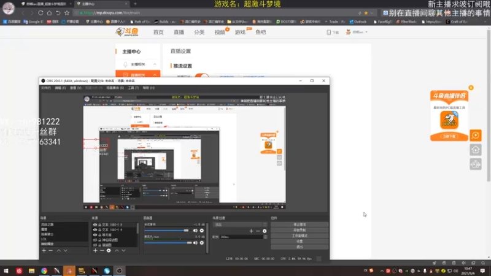Show hidden system tray icons
Image resolution: width=491 pixels, height=276 pixels.
(382, 271)
